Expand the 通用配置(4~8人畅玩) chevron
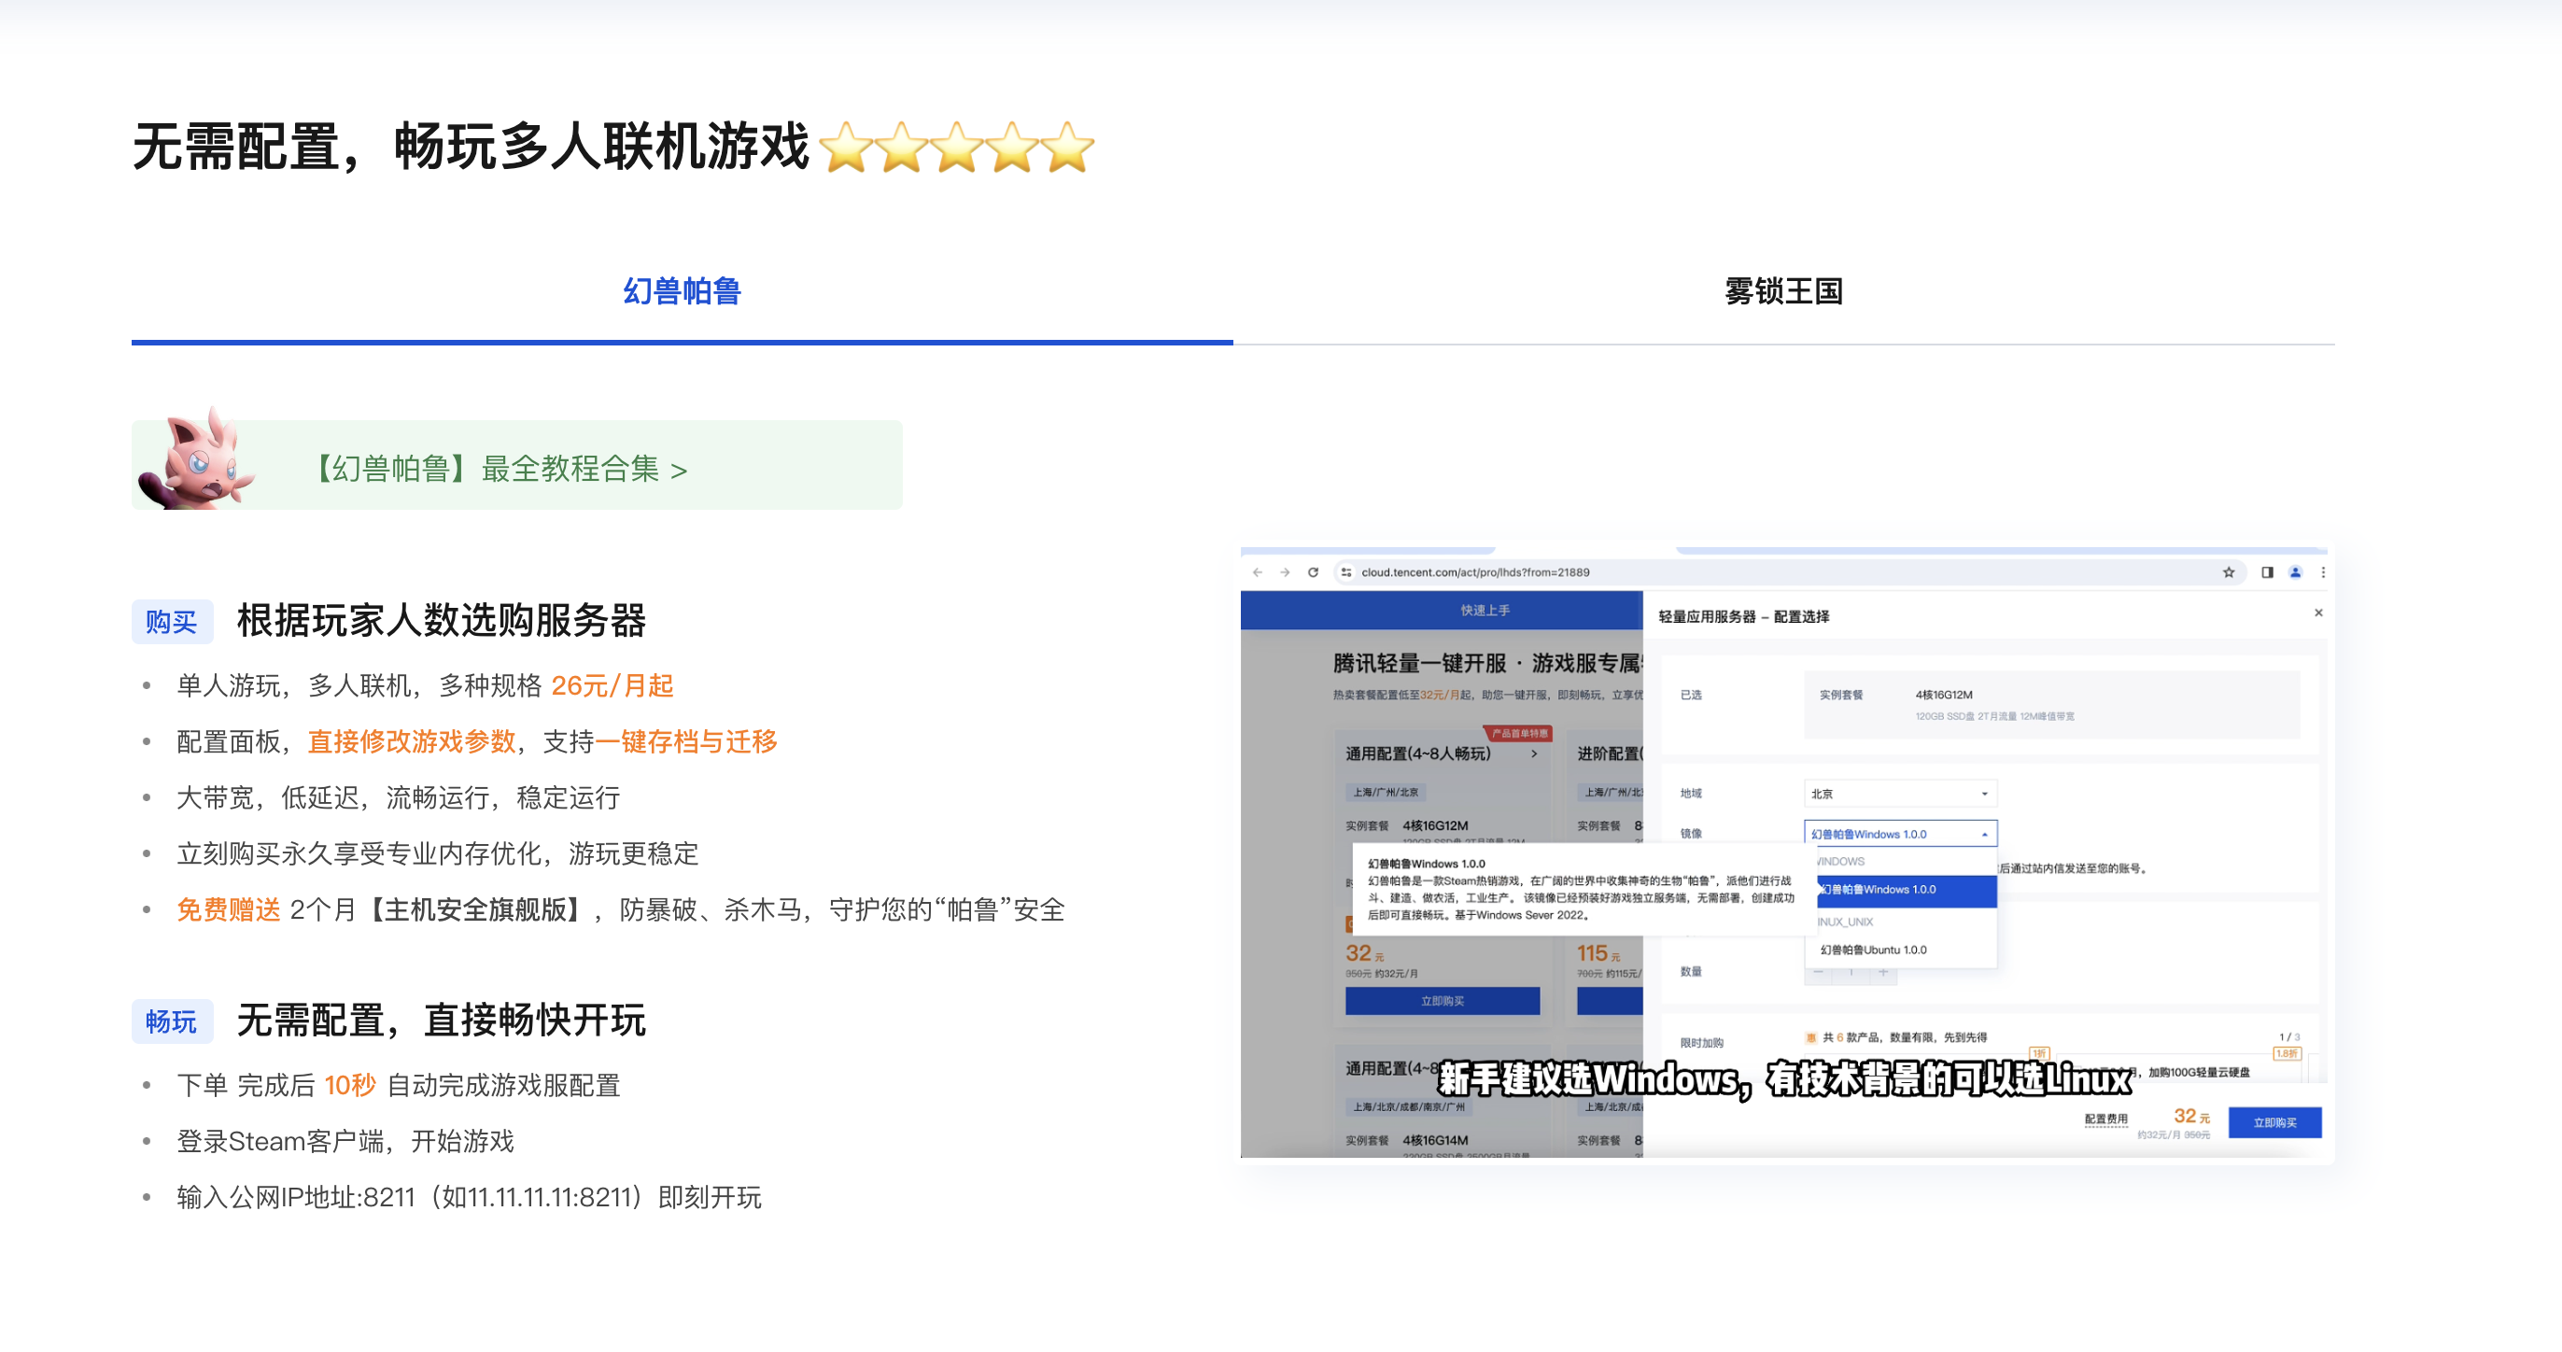The width and height of the screenshot is (2562, 1352). tap(1535, 754)
